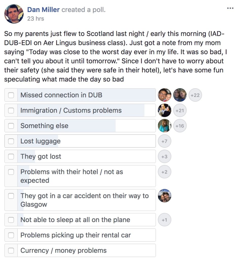Click voter avatar beside car accident option
The height and width of the screenshot is (259, 238).
(x=164, y=196)
